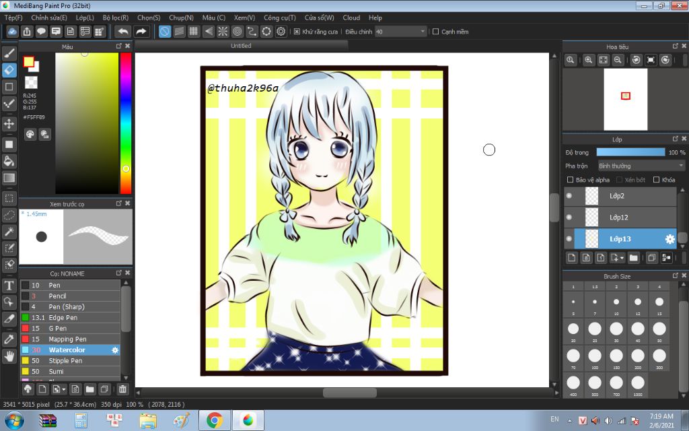Open the color palette icon in Màu panel

(x=30, y=134)
